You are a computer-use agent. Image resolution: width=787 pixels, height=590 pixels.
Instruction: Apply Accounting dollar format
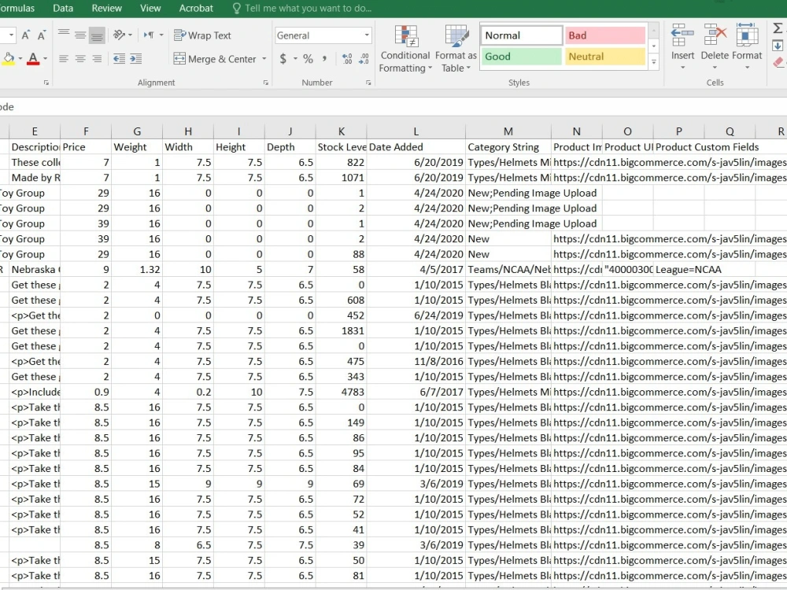283,59
